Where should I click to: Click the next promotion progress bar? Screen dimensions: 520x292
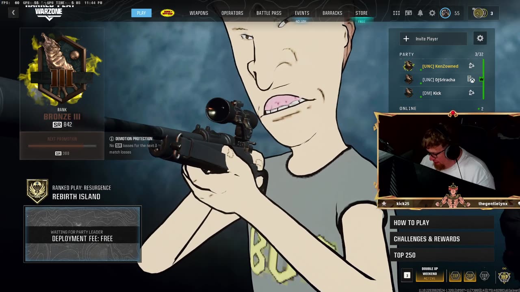click(x=62, y=146)
